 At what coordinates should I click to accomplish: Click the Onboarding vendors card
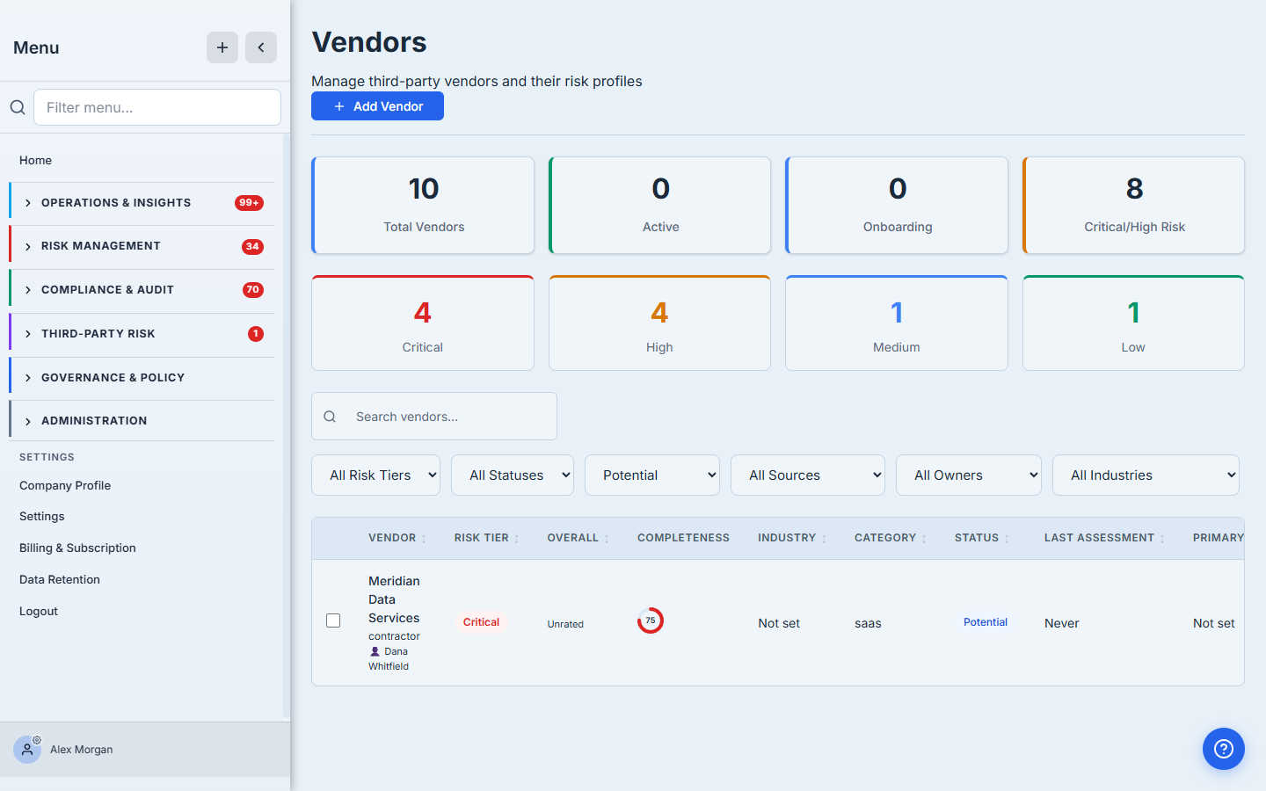(897, 206)
